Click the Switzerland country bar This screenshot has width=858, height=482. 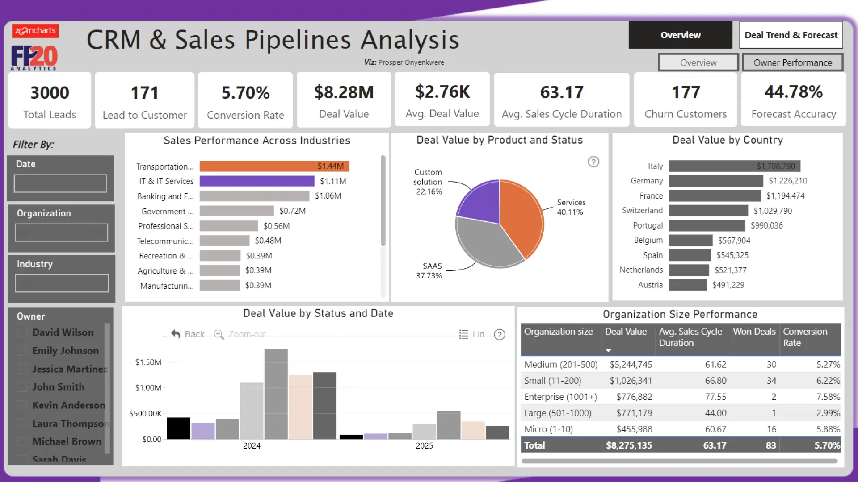pyautogui.click(x=708, y=211)
